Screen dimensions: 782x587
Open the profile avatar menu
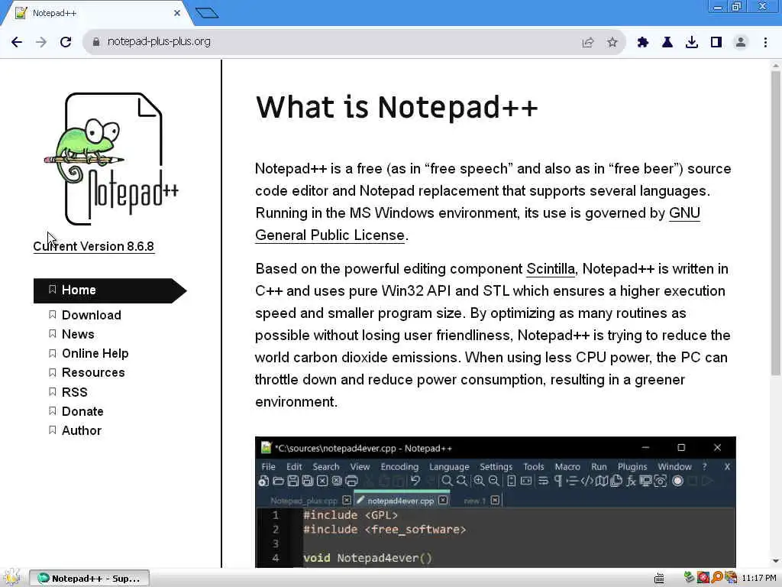tap(741, 42)
